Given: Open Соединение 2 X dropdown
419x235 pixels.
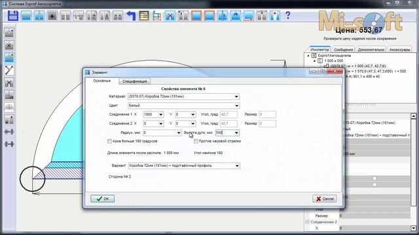Looking at the screenshot, I should (x=160, y=123).
